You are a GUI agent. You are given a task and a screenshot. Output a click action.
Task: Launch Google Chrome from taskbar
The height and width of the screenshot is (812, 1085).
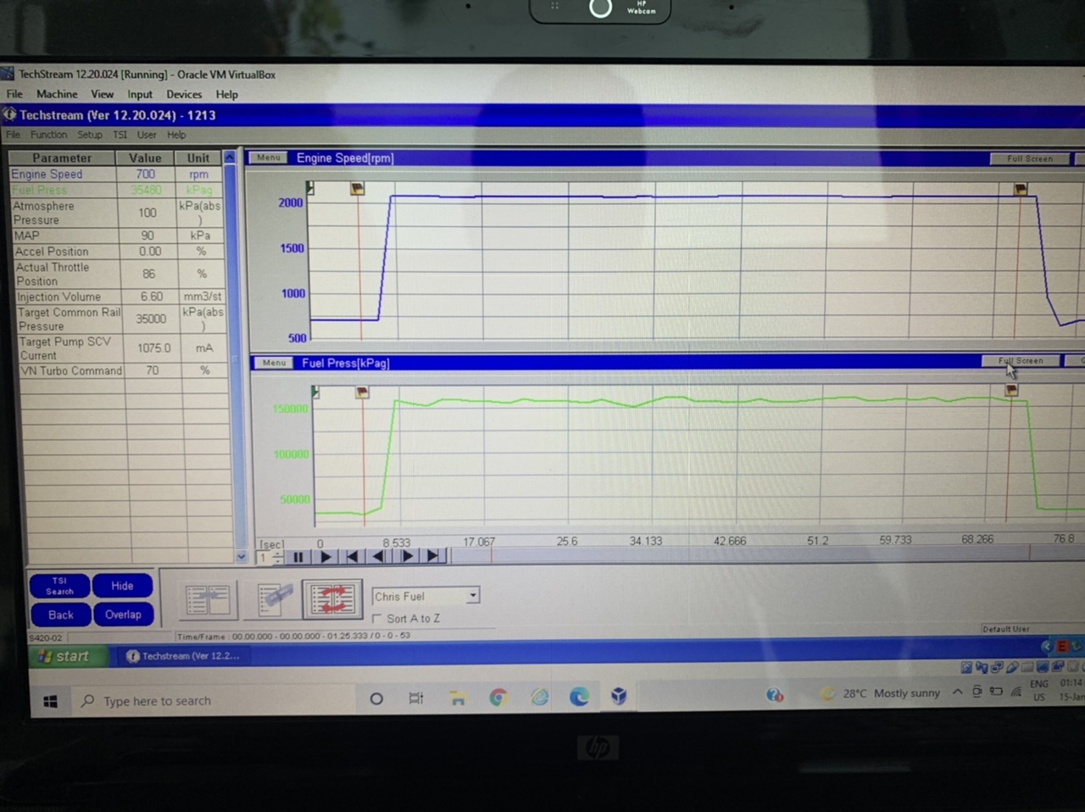(498, 698)
